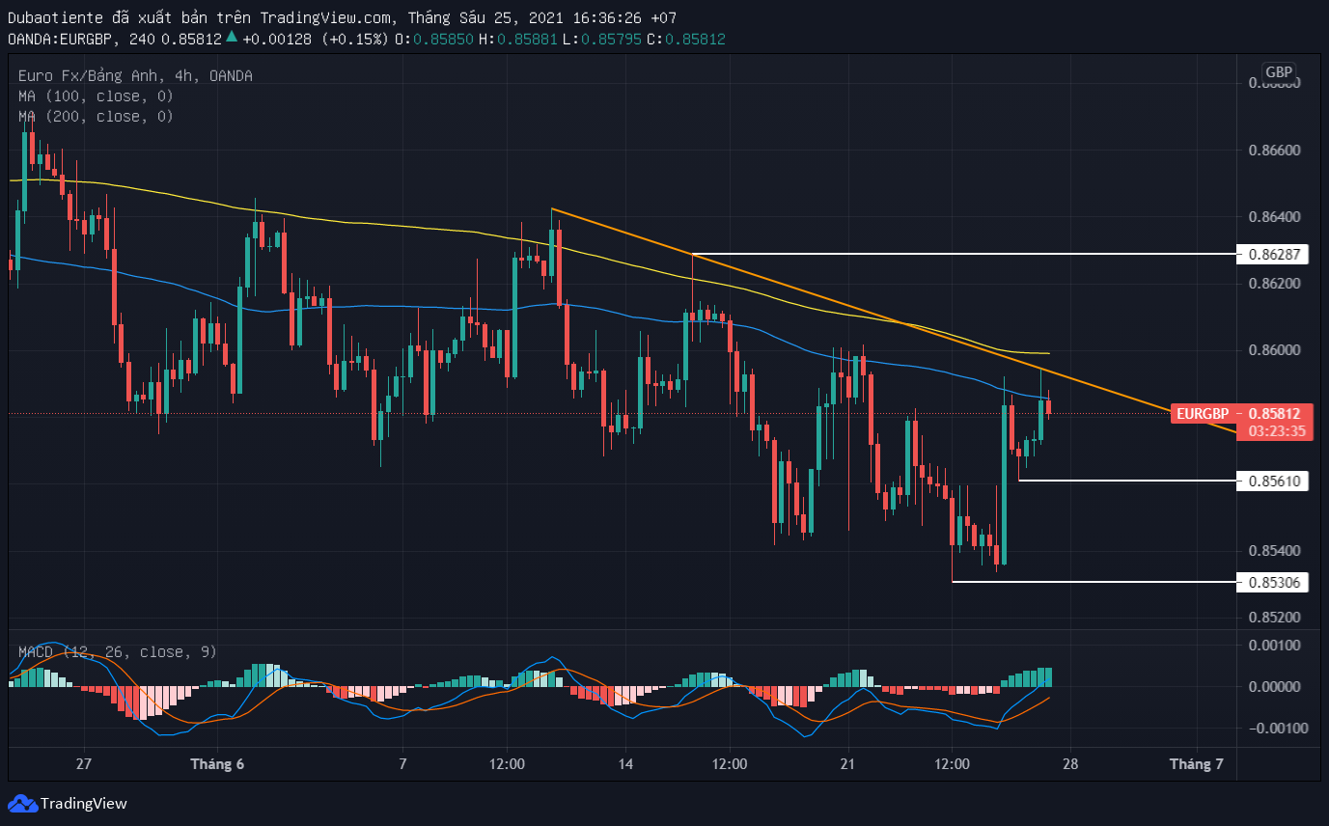Image resolution: width=1329 pixels, height=826 pixels.
Task: Click the L:0.85795 low value
Action: pos(603,39)
